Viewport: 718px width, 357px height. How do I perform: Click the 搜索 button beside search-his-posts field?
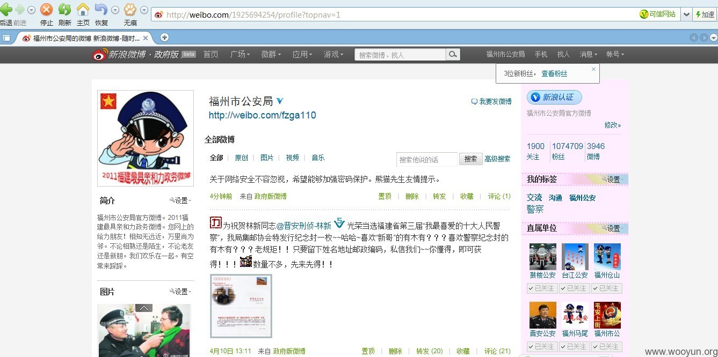pyautogui.click(x=470, y=159)
